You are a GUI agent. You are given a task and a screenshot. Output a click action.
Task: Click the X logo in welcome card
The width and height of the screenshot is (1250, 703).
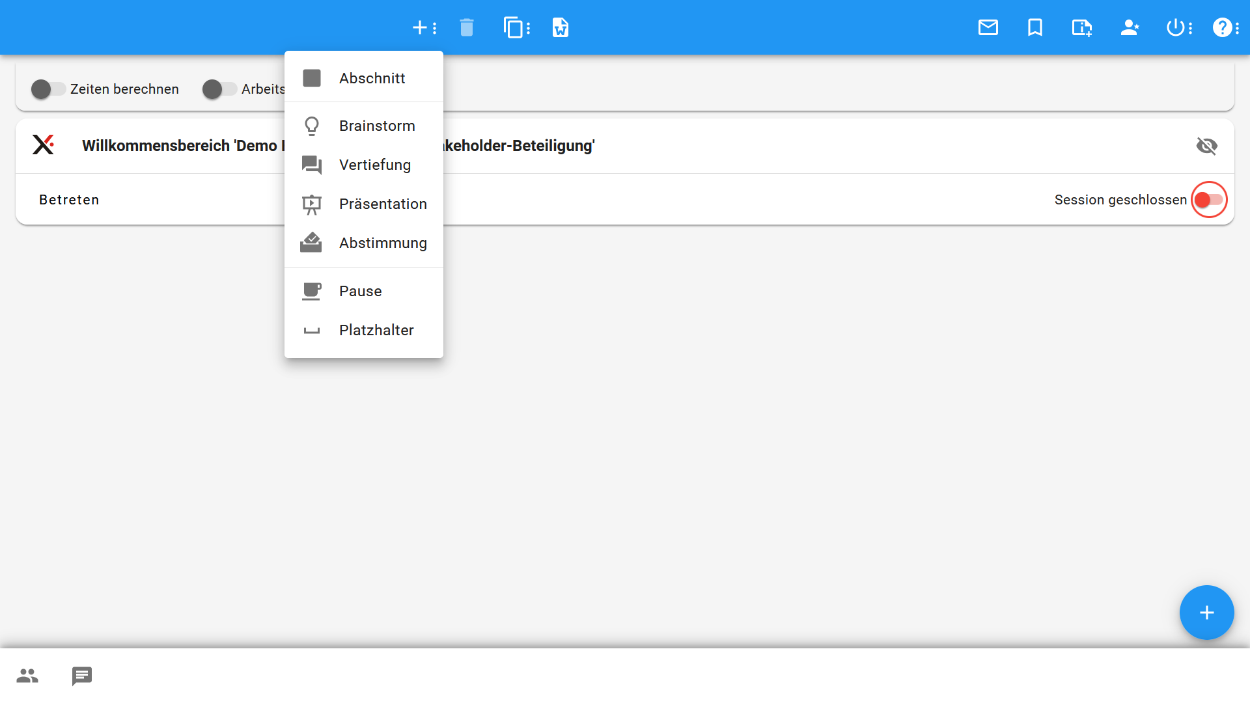coord(44,145)
